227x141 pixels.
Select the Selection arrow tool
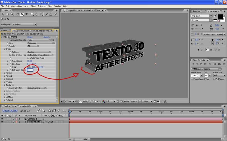(3, 14)
